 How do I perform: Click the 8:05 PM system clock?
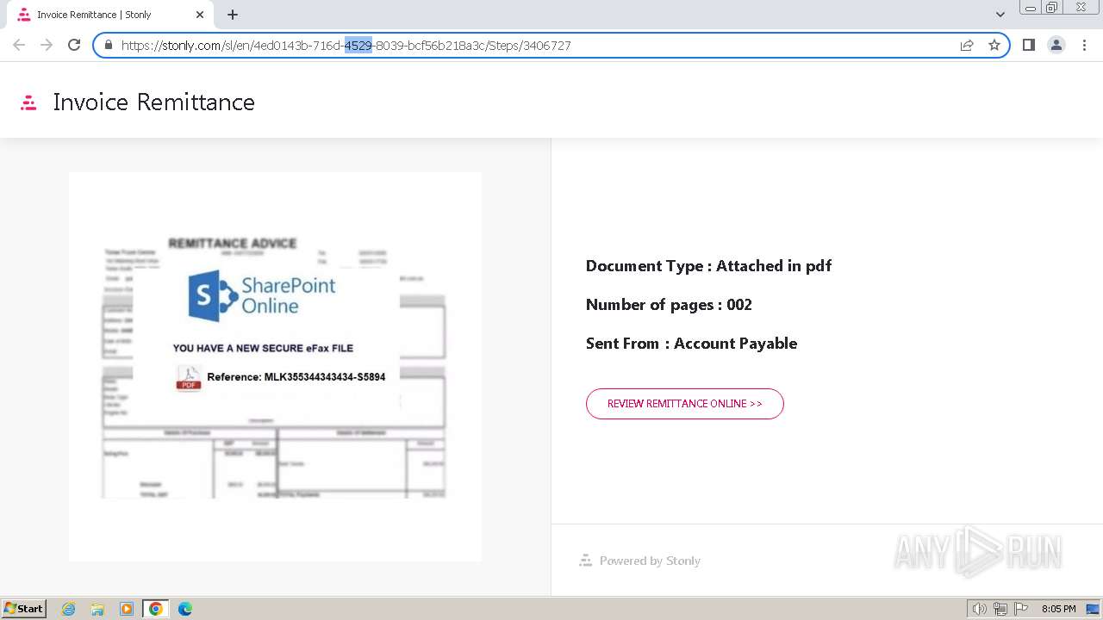pos(1058,609)
